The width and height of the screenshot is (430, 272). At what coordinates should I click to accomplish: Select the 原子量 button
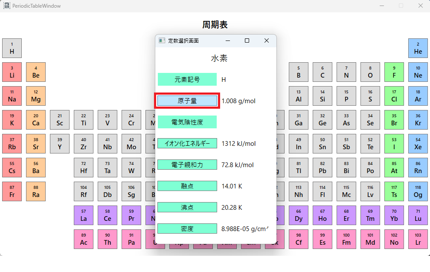click(187, 101)
